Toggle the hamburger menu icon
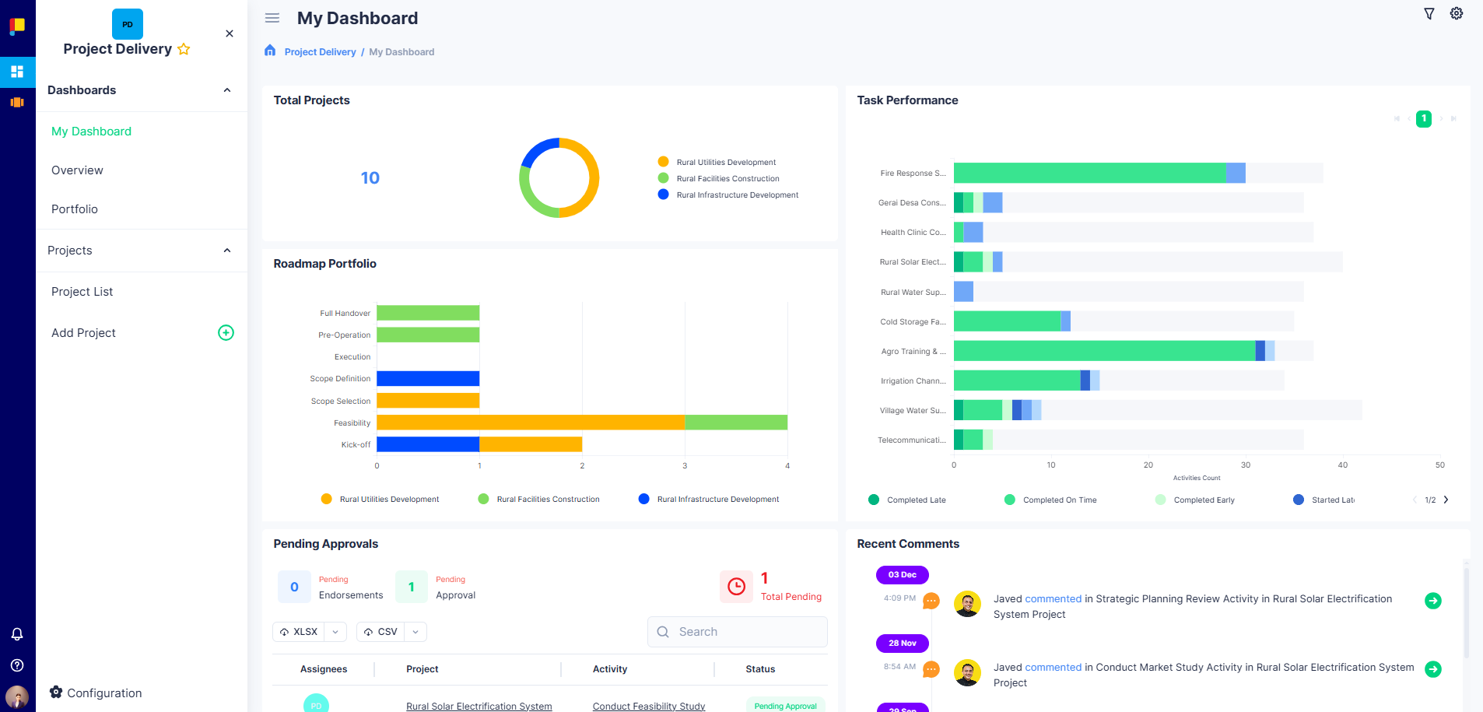The height and width of the screenshot is (712, 1483). pos(272,18)
